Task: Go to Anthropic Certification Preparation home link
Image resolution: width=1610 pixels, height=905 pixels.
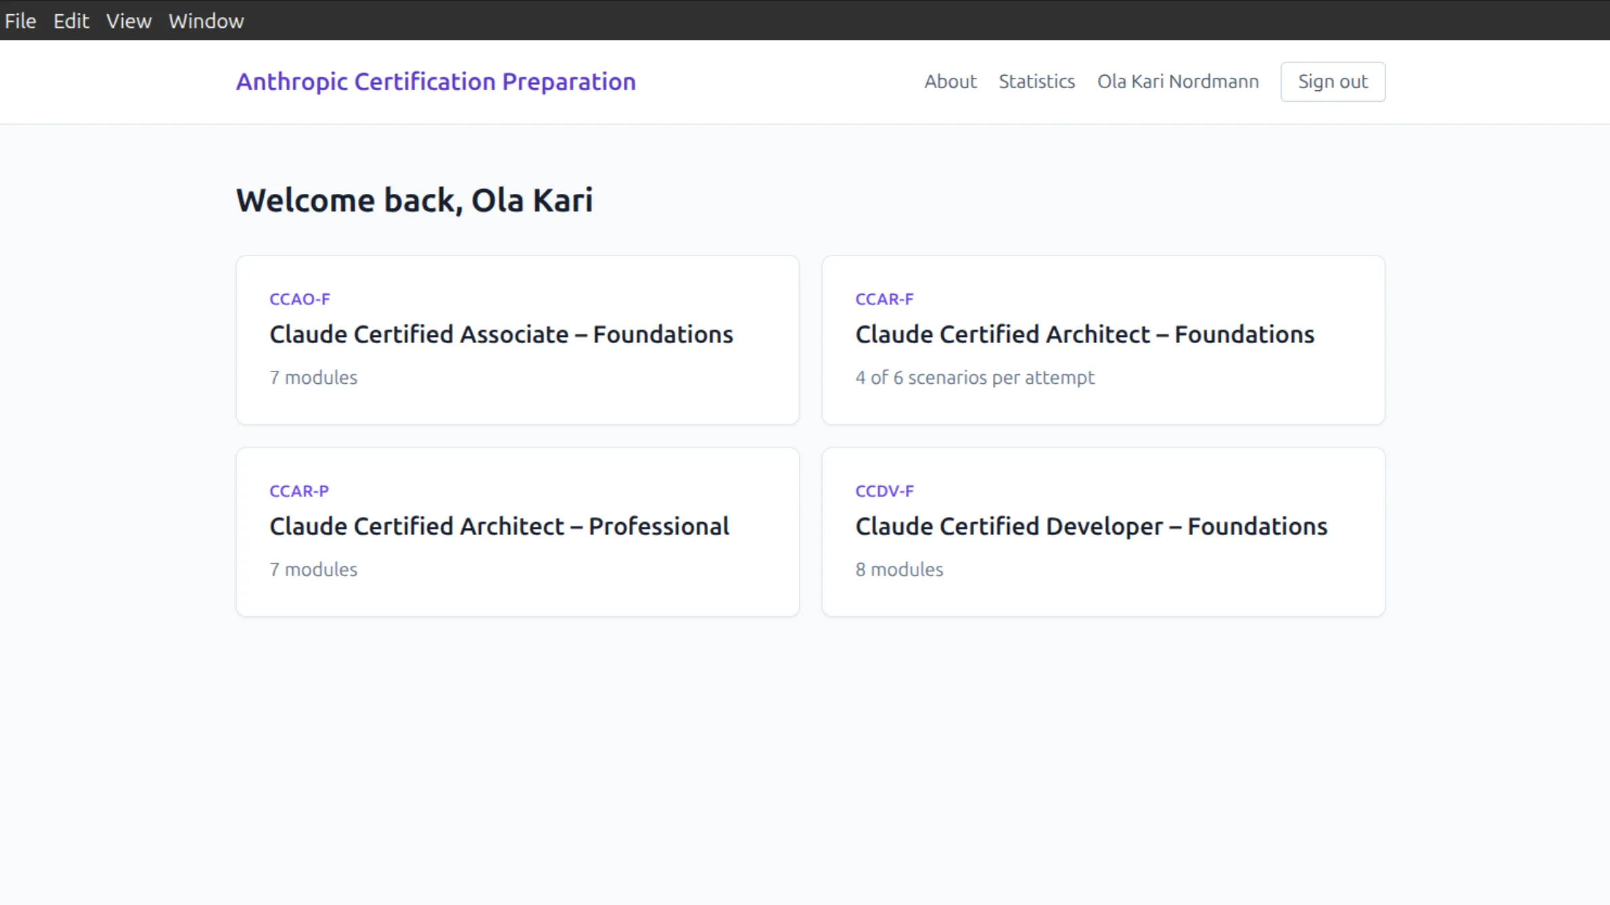Action: (x=436, y=81)
